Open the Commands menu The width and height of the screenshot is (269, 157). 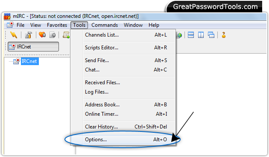click(105, 25)
